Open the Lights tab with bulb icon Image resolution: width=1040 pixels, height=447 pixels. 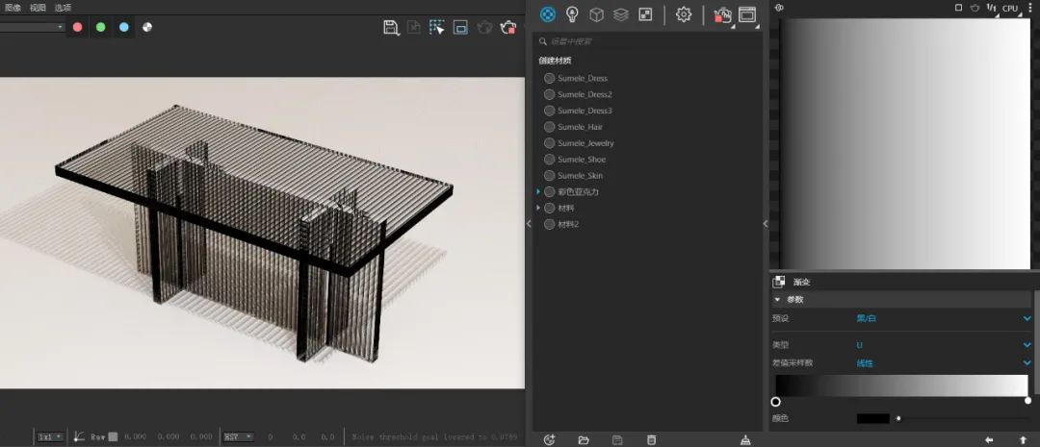pos(572,14)
